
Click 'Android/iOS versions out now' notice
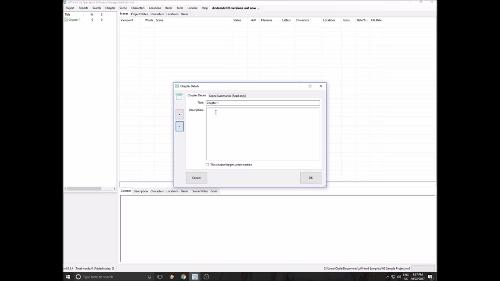click(x=236, y=8)
